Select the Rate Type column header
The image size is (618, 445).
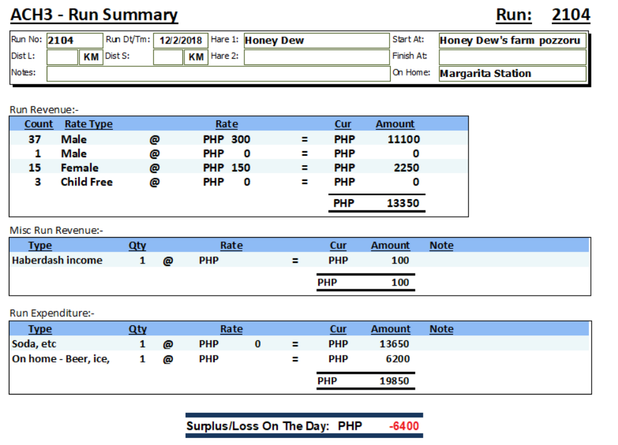[x=88, y=124]
